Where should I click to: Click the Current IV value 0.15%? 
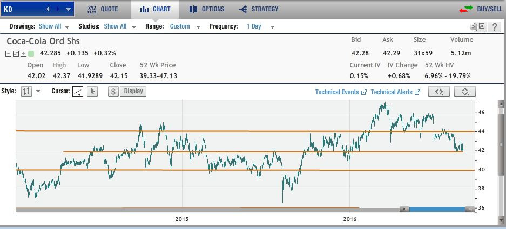tap(359, 76)
